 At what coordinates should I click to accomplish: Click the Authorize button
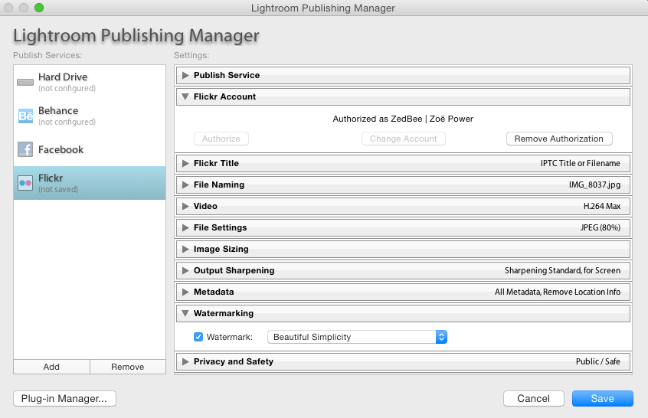tap(221, 139)
